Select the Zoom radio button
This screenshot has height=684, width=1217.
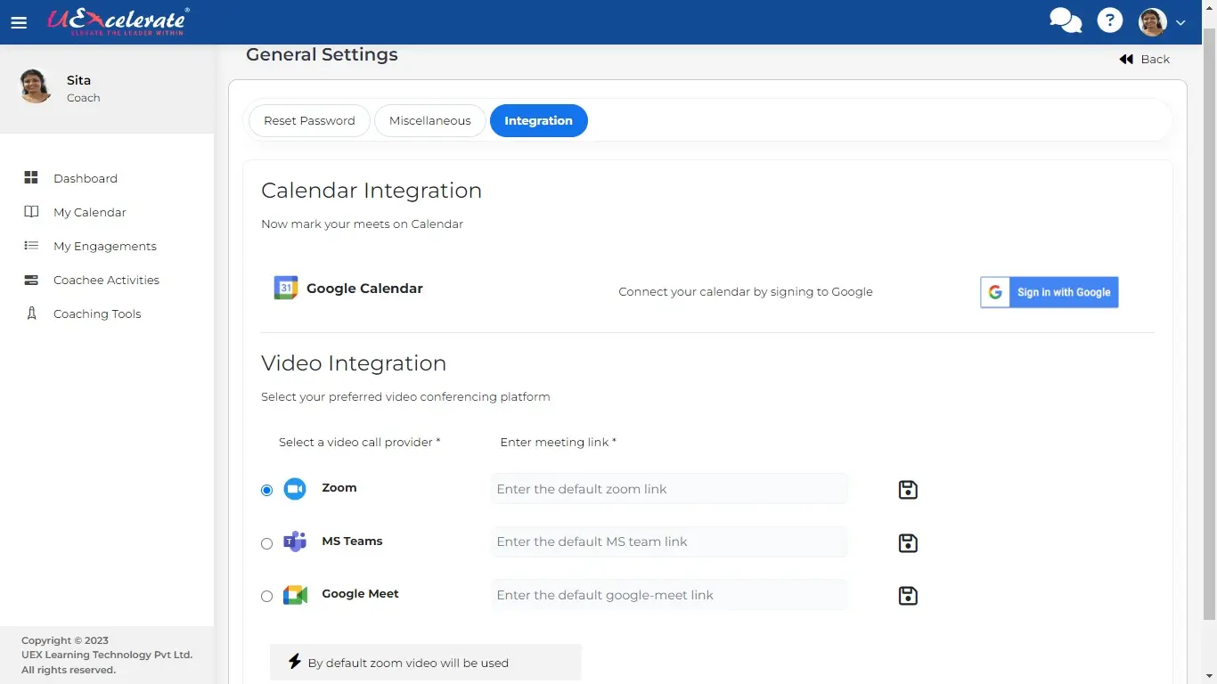pos(267,491)
